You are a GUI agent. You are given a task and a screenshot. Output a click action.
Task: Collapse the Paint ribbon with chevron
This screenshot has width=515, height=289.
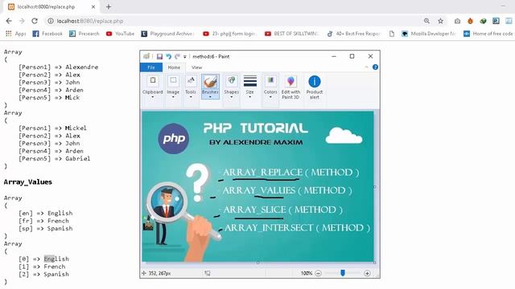tap(366, 67)
